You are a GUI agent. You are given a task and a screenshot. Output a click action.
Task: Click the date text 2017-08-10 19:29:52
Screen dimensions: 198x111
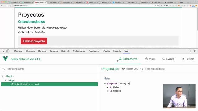click(x=32, y=32)
